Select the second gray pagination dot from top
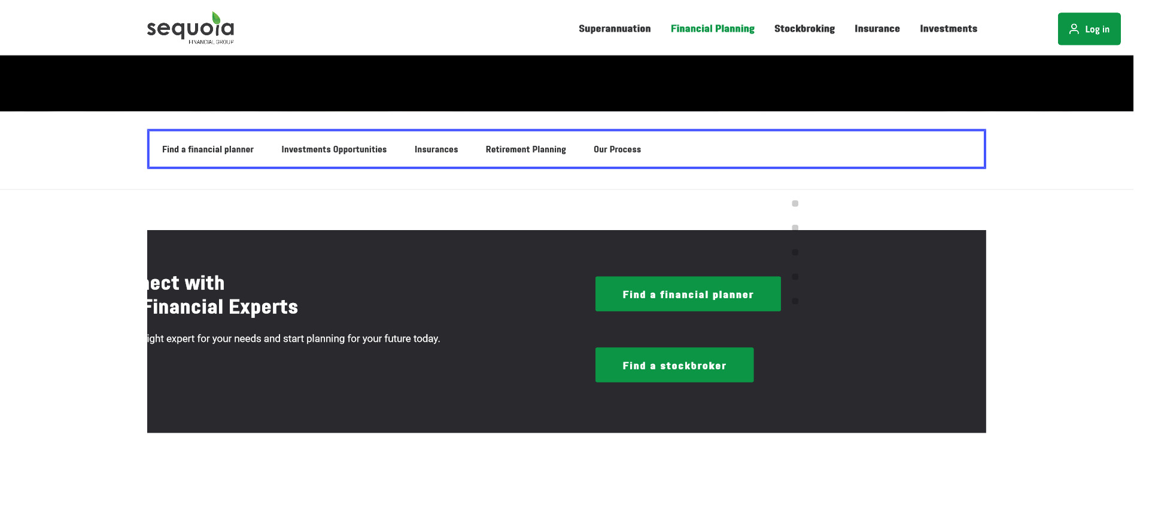1149x508 pixels. click(795, 228)
